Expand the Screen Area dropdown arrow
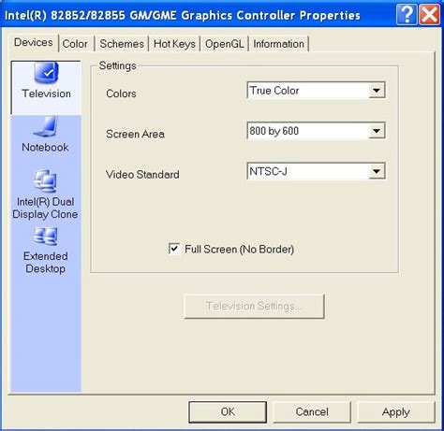This screenshot has height=431, width=444. coord(377,131)
